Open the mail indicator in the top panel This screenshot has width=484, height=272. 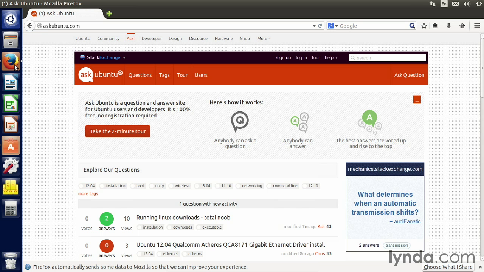(455, 4)
